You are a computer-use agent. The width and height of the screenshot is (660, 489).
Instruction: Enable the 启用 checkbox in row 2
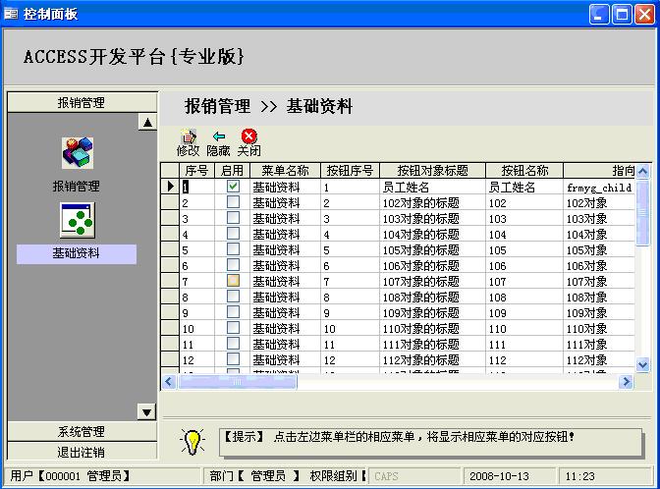tap(233, 202)
